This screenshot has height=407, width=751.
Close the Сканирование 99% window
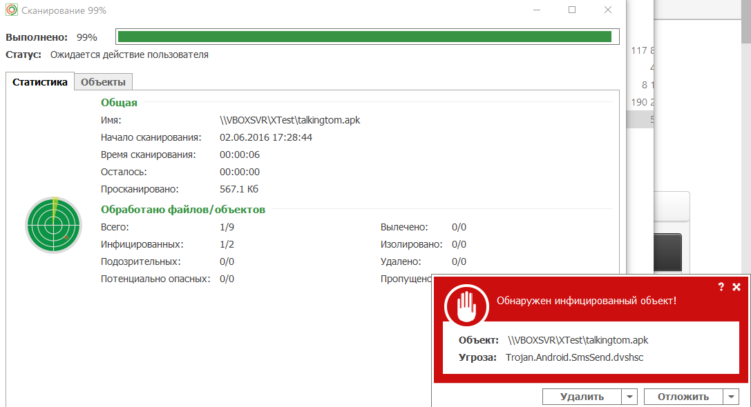(x=607, y=10)
